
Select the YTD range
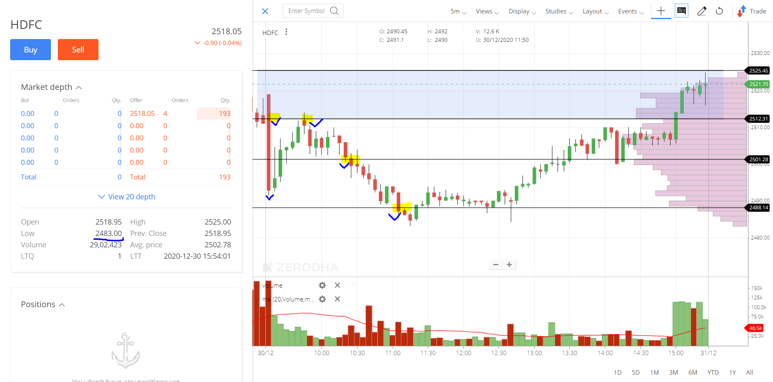coord(713,372)
